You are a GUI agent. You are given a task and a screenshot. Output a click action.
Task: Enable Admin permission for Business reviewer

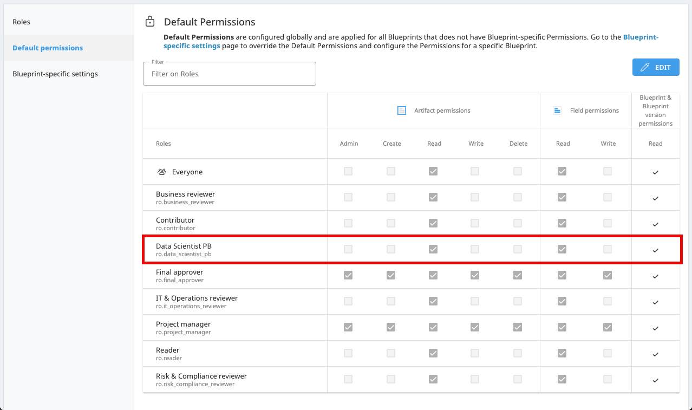(348, 197)
